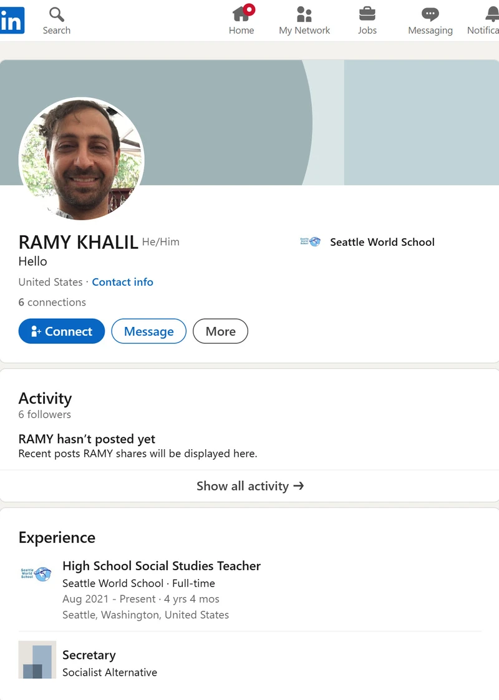Open My Network people icon
499x700 pixels.
(x=304, y=14)
